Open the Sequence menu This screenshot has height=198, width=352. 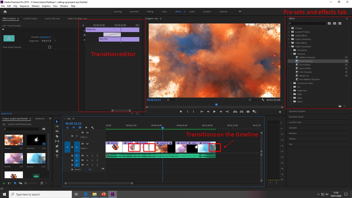pos(24,6)
